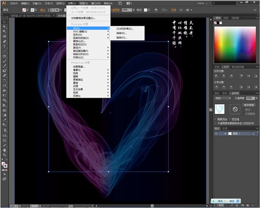260x208 pixels.
Task: Select the Eyedropper tool
Action: pos(4,120)
